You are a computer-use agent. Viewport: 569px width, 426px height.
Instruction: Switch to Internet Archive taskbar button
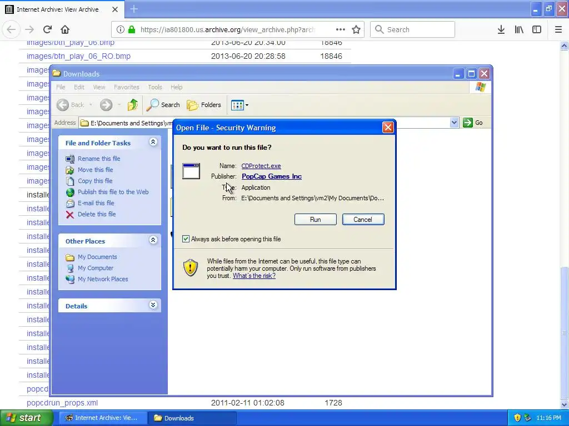(x=103, y=418)
